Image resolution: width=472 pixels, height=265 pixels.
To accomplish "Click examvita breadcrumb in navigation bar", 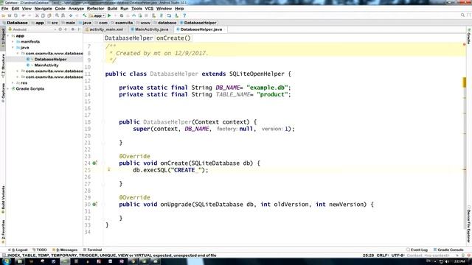I will point(122,23).
